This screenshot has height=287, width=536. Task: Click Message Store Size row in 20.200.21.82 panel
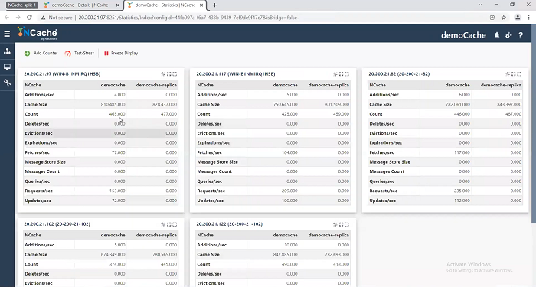(445, 162)
